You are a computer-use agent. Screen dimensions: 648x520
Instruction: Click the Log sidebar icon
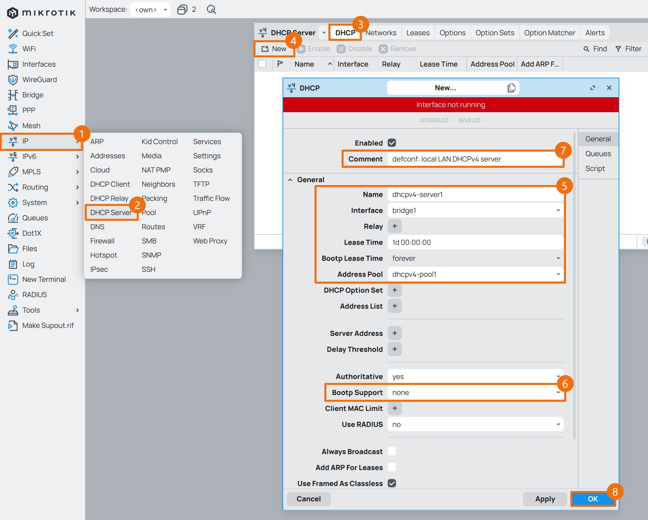pos(13,264)
